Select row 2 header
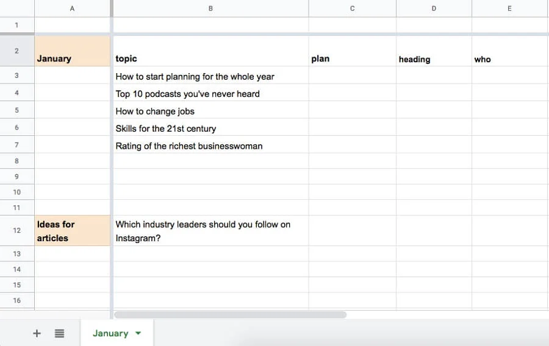Screen dimensions: 549x346 coord(16,51)
